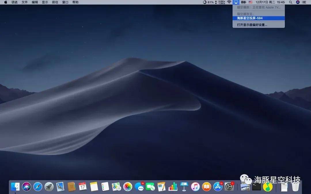Click the US flag input source icon
This screenshot has height=194, width=311.
pyautogui.click(x=251, y=2)
